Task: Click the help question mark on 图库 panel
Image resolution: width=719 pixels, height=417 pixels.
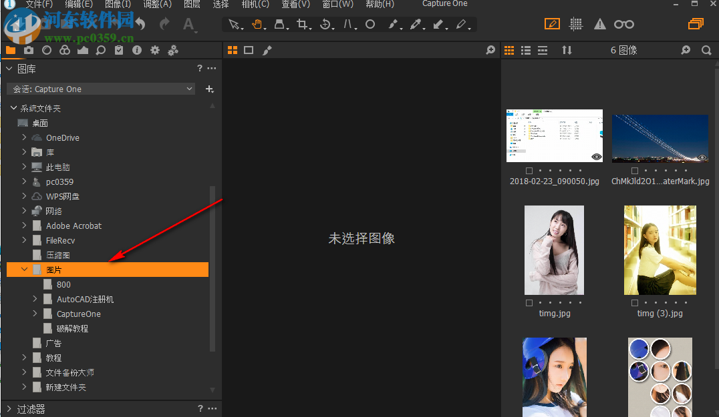Action: pos(199,68)
